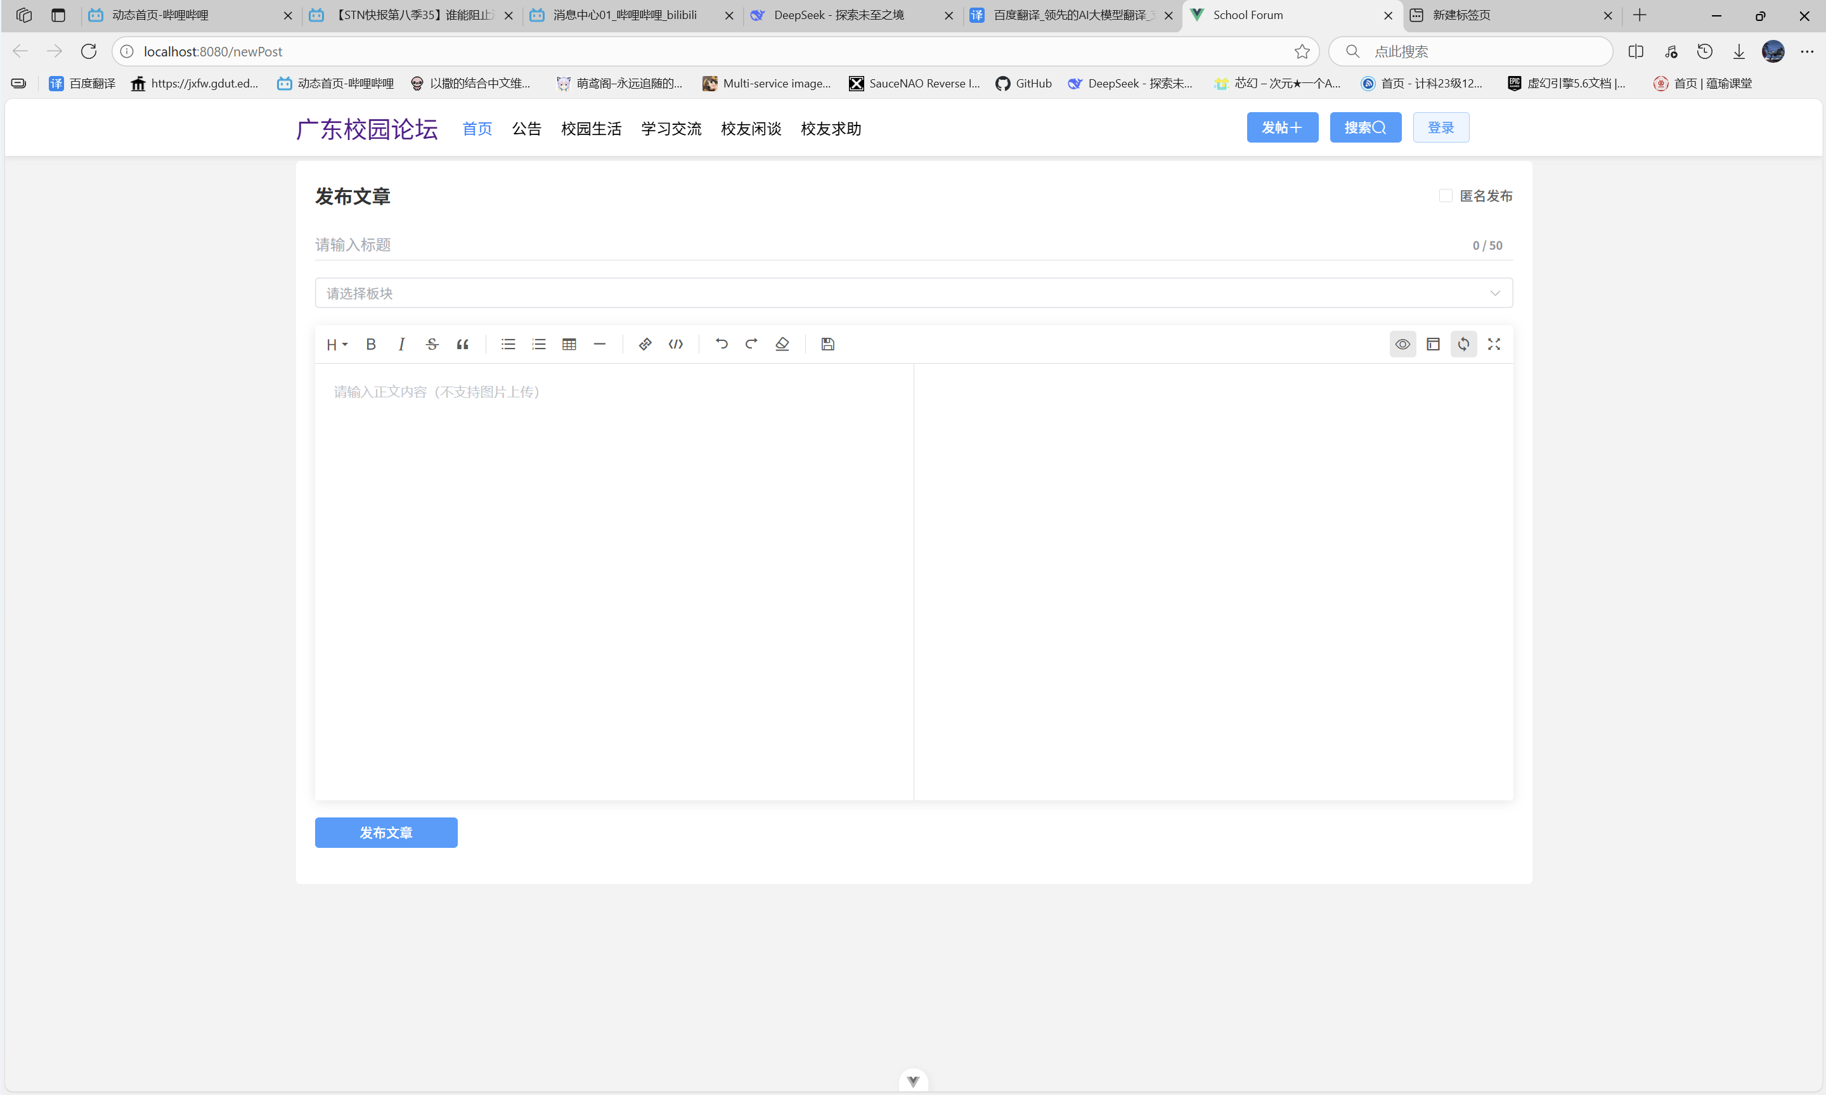Insert an unordered bullet list
Screen dimensions: 1826x1095
click(508, 344)
